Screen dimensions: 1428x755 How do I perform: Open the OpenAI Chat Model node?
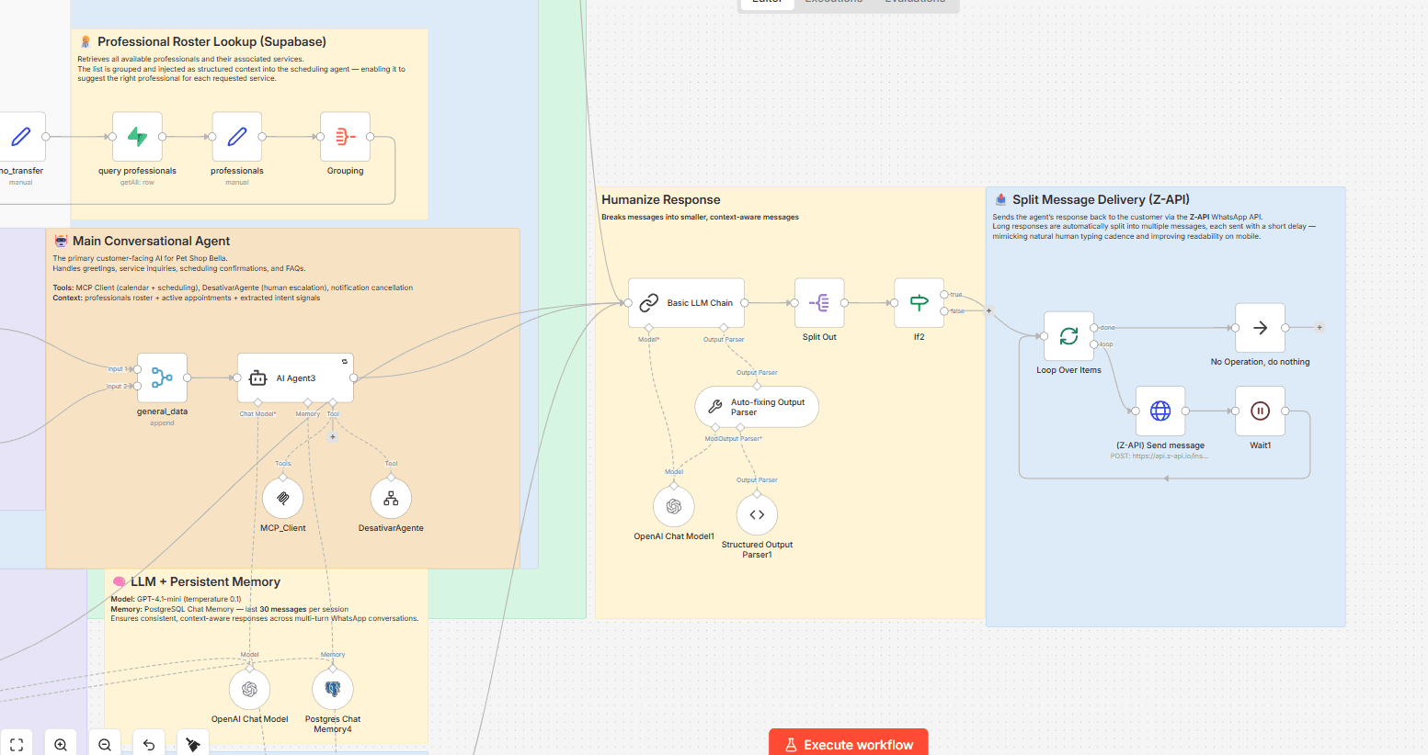coord(249,690)
